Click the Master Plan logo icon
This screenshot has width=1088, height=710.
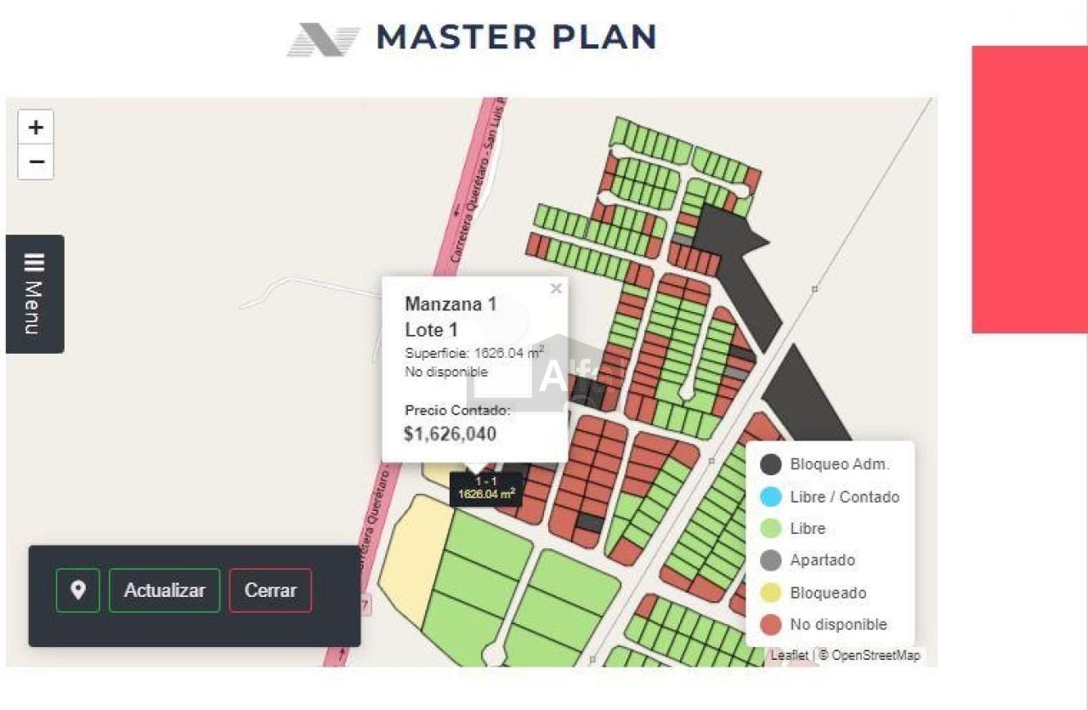(x=324, y=39)
